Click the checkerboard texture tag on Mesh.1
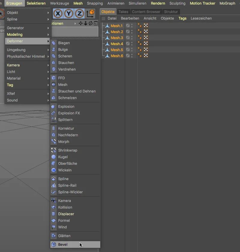The width and height of the screenshot is (240, 252). 146,25
